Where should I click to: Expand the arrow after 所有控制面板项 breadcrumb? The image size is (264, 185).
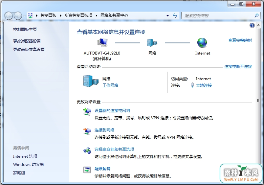[x=97, y=16]
